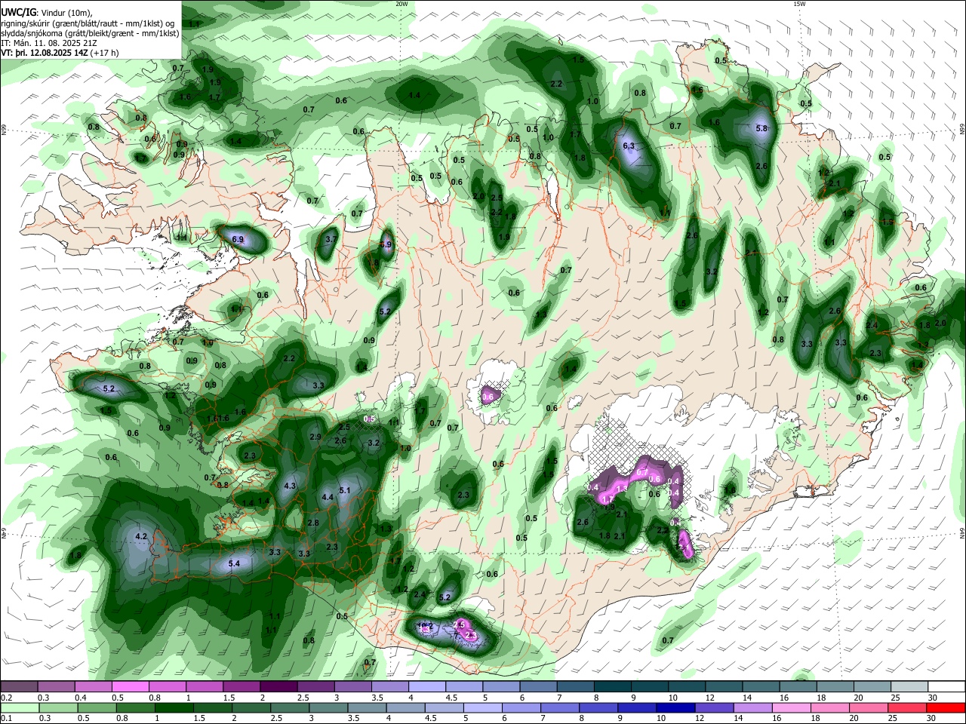Click the 4.2 precipitation value

(140, 536)
